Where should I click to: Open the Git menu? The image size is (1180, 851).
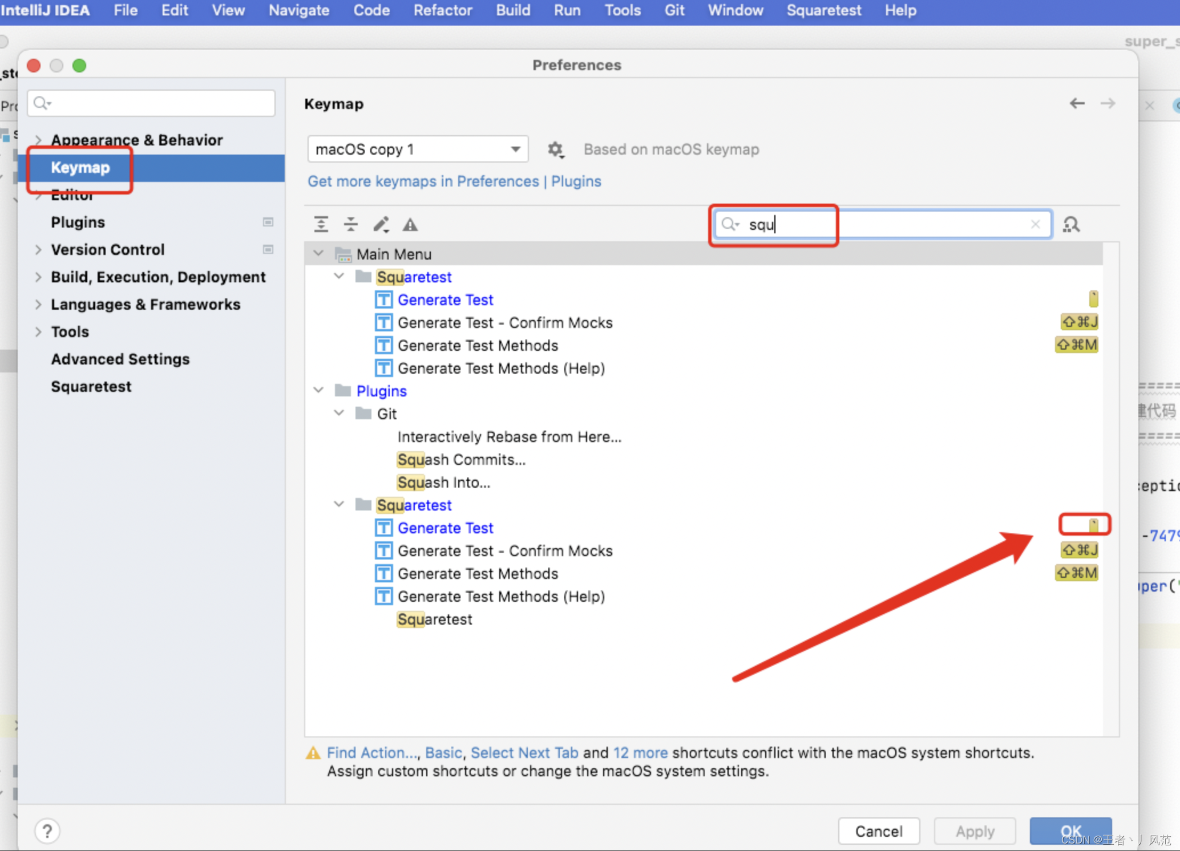pos(674,10)
